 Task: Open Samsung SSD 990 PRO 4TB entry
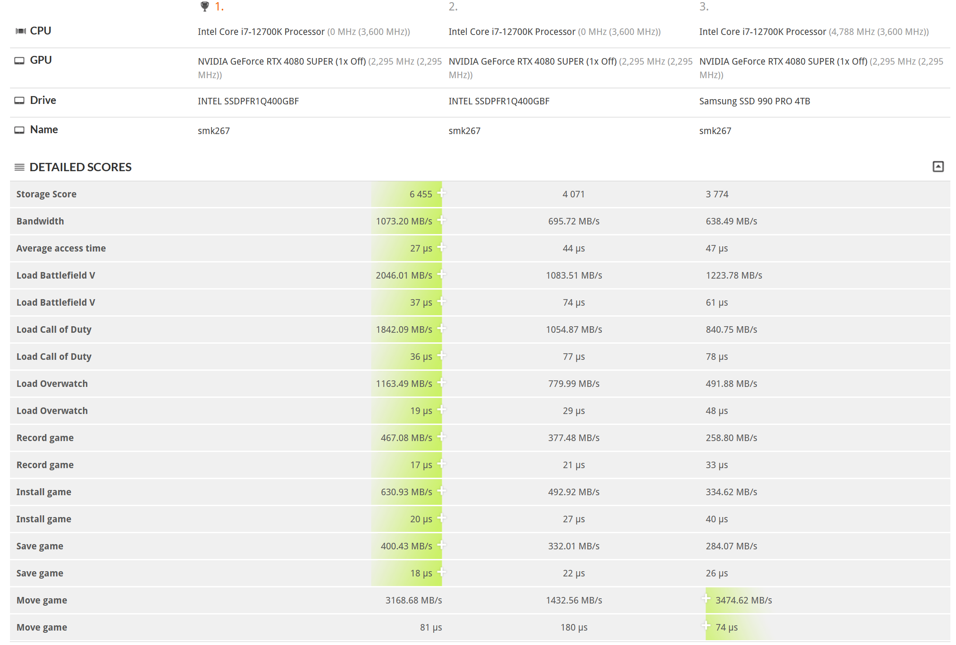click(754, 101)
